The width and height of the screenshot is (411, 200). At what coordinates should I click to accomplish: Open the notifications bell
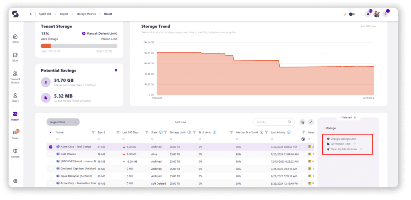[x=368, y=14]
